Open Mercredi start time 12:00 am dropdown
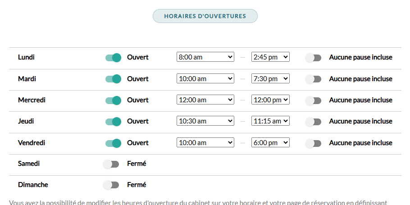Screen dimensions: 410x205 (205, 100)
